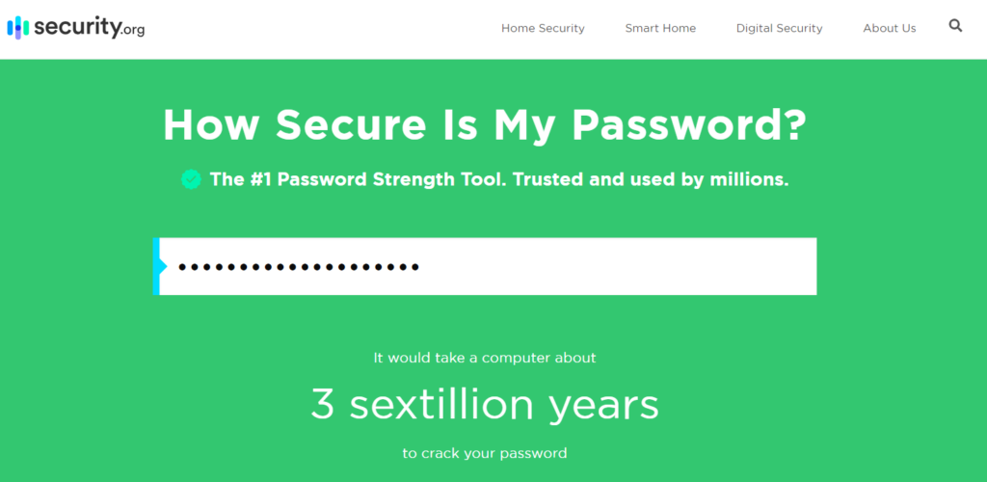Click the blue arrow marker beside password field
This screenshot has width=987, height=482.
click(x=160, y=266)
